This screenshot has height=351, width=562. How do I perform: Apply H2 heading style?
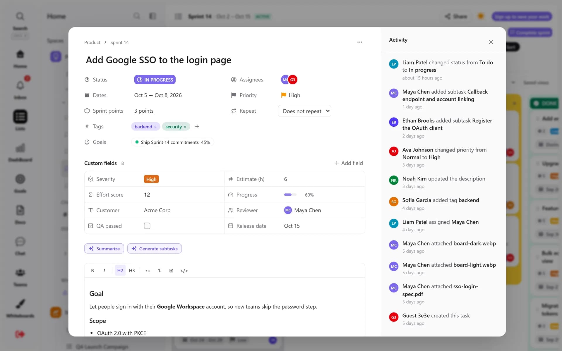coord(120,271)
